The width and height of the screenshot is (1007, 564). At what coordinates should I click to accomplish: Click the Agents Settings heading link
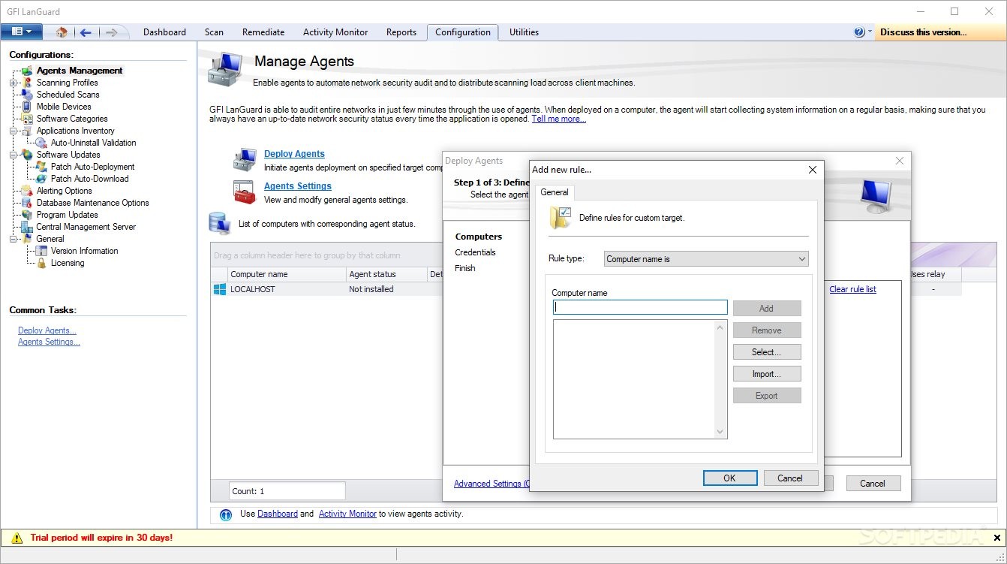pos(298,186)
